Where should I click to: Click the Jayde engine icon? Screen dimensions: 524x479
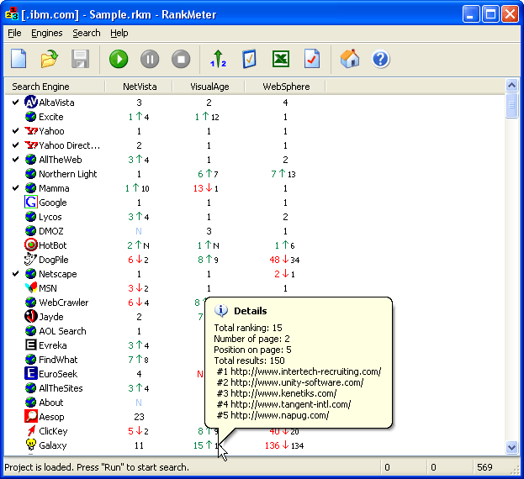(x=31, y=317)
